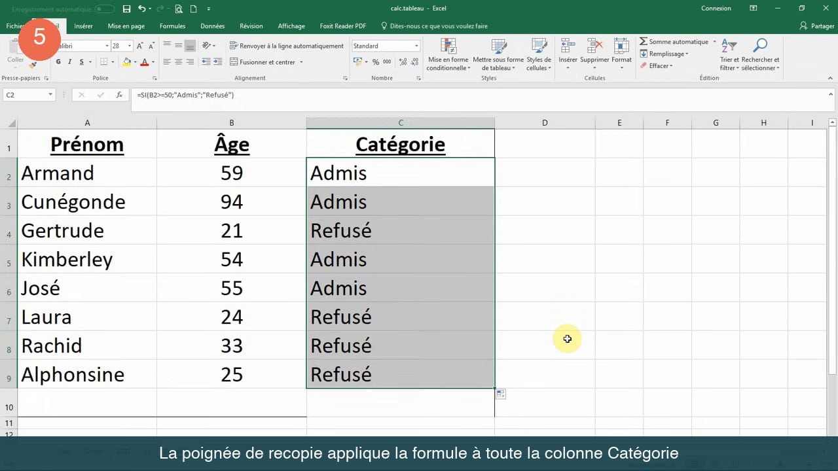This screenshot has height=471, width=838.
Task: Toggle underline with the S button
Action: click(x=81, y=62)
